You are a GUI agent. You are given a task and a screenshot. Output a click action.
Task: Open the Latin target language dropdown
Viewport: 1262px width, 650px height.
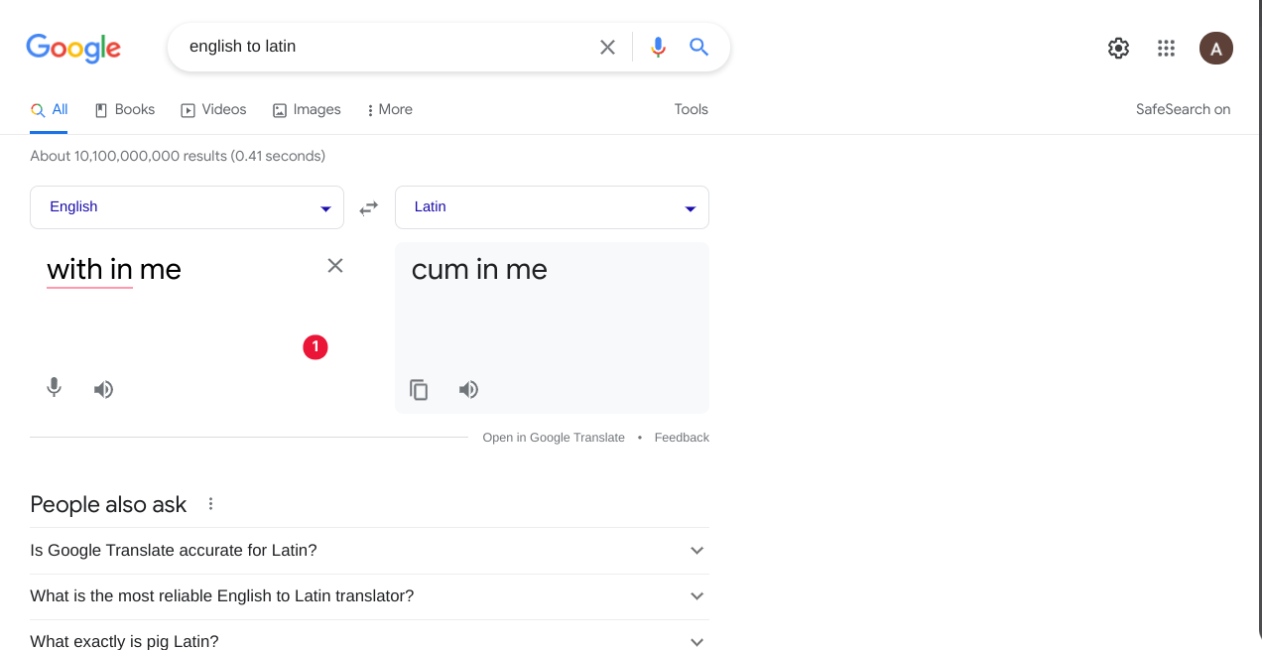pyautogui.click(x=552, y=207)
